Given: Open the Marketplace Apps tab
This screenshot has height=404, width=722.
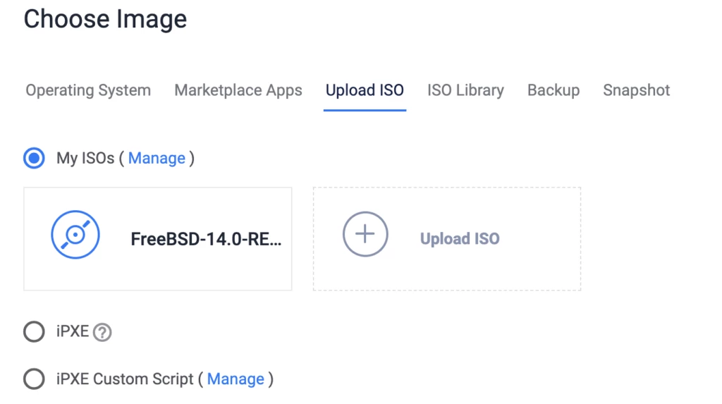Looking at the screenshot, I should pos(238,90).
